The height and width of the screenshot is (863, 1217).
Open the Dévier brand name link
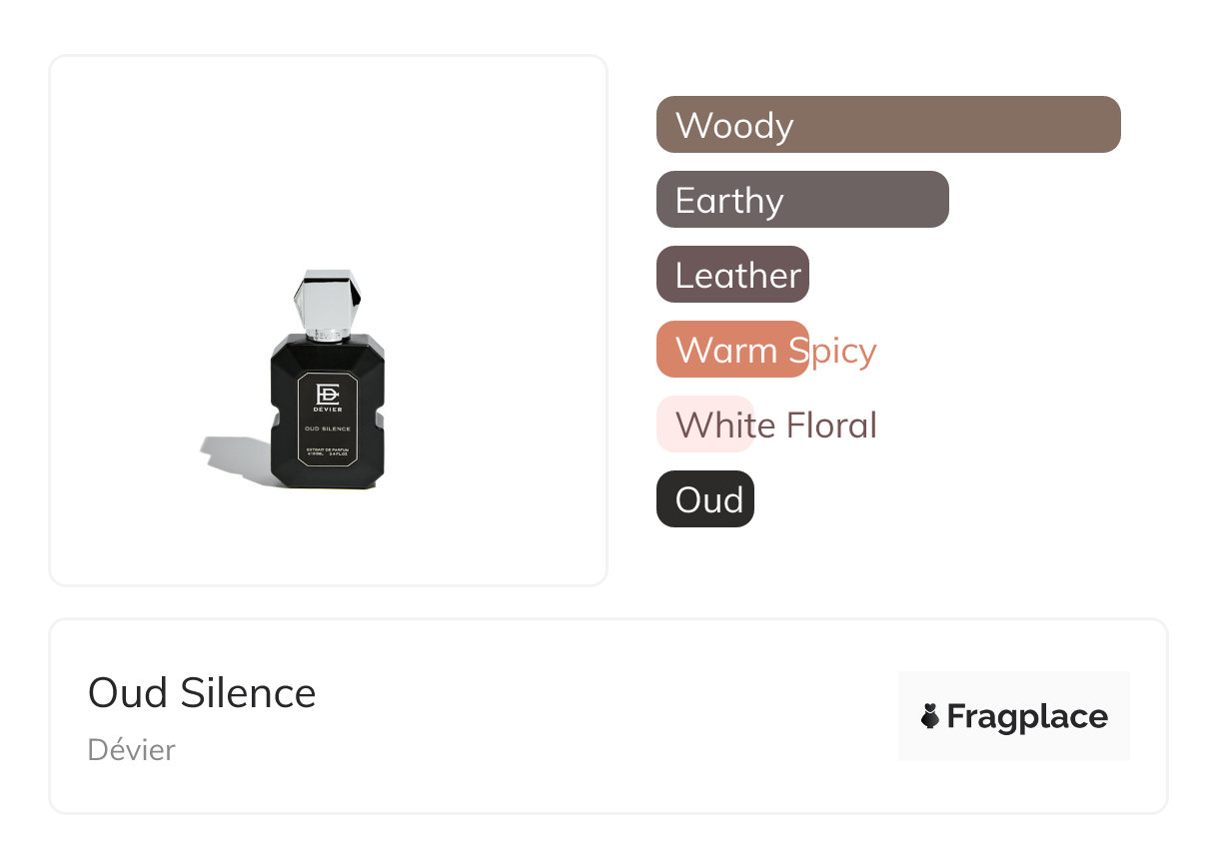click(x=131, y=750)
